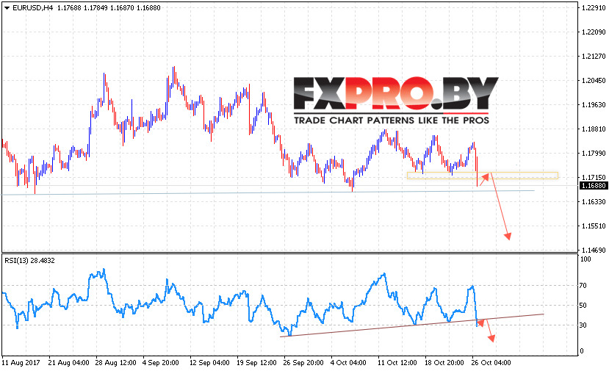This screenshot has width=609, height=371.
Task: Select the orange resistance zone rectangle
Action: 483,176
